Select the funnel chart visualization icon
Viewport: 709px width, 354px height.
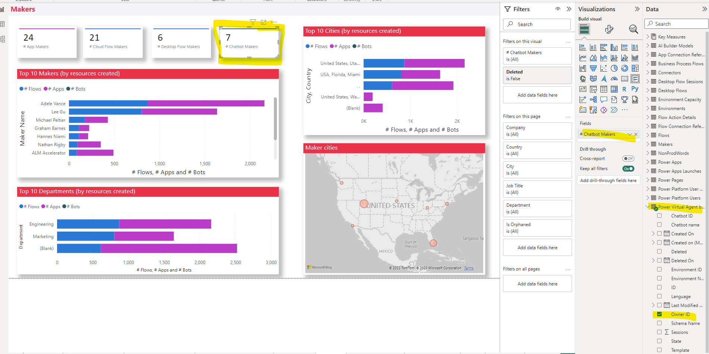[593, 68]
